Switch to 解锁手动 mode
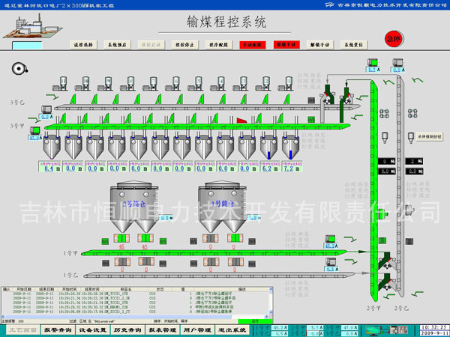This screenshot has height=337, width=450. click(321, 45)
